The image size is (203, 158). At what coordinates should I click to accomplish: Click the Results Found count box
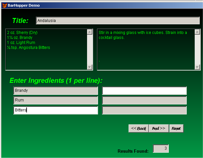[161, 148]
